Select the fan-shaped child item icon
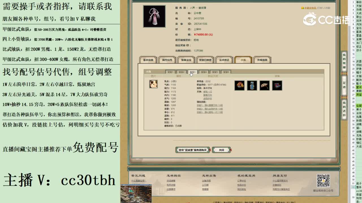The image size is (362, 203). 264,86
